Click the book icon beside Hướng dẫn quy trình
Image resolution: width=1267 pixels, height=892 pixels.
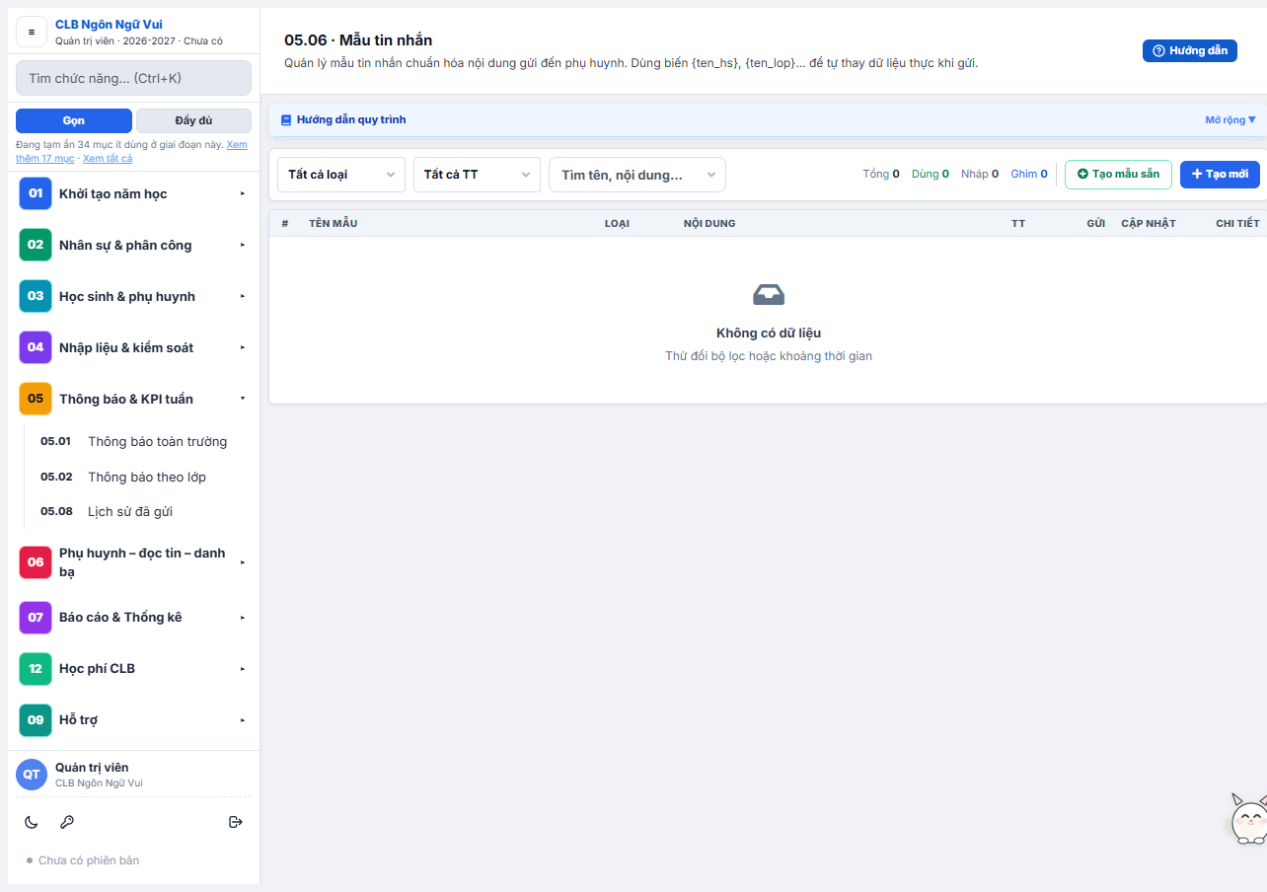pos(286,120)
